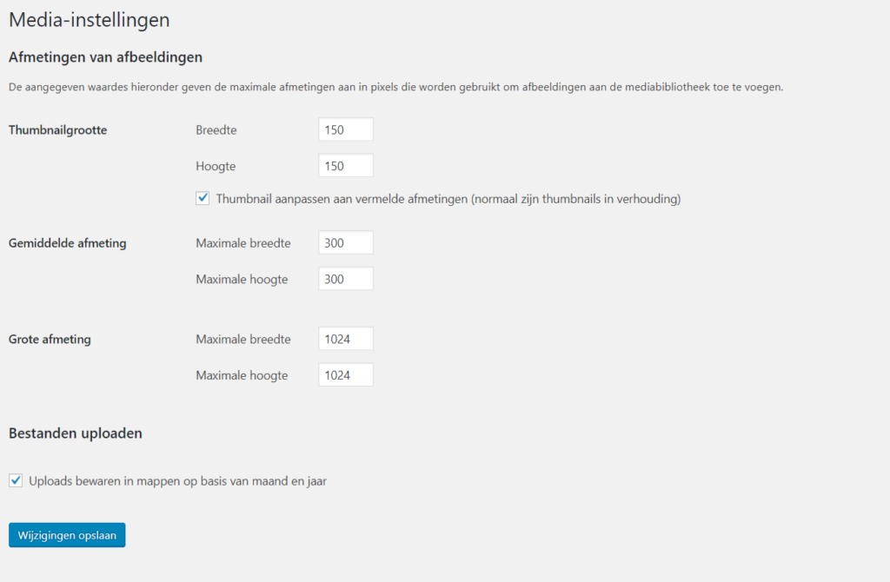Click the 'Media-instellingen' page title
The width and height of the screenshot is (890, 582).
pyautogui.click(x=90, y=20)
